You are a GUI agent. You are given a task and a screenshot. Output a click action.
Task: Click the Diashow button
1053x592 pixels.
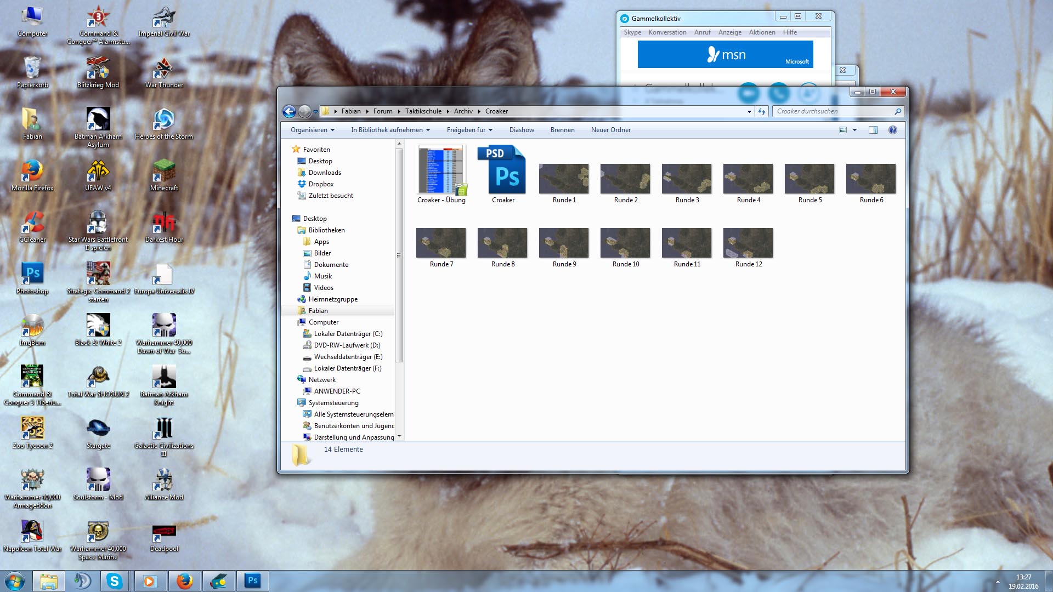[521, 130]
